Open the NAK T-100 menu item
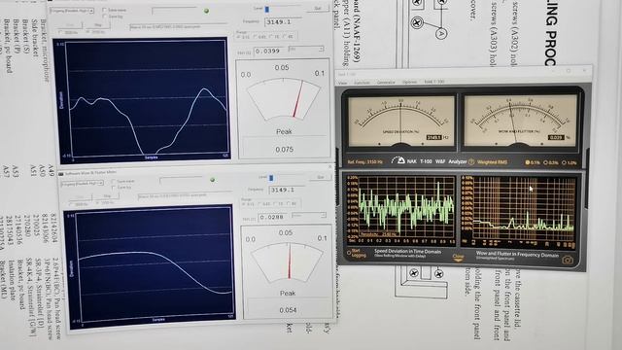Viewport: 622px width, 350px height. click(434, 82)
